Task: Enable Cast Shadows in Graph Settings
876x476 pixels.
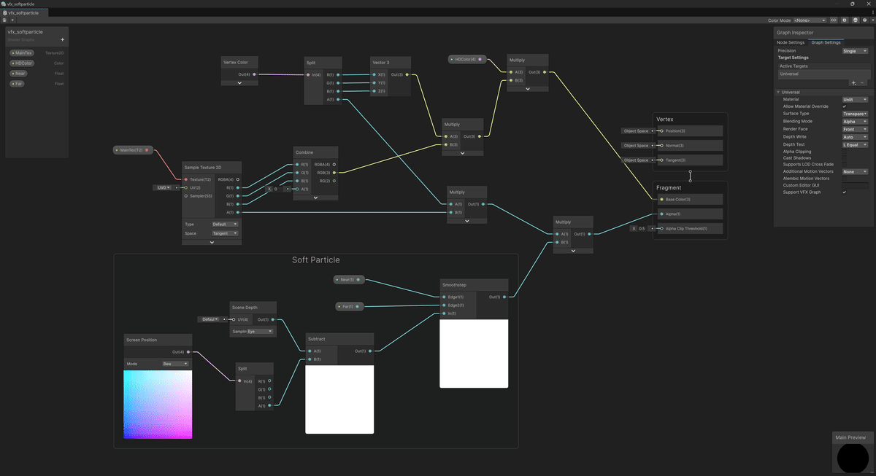Action: click(x=844, y=158)
